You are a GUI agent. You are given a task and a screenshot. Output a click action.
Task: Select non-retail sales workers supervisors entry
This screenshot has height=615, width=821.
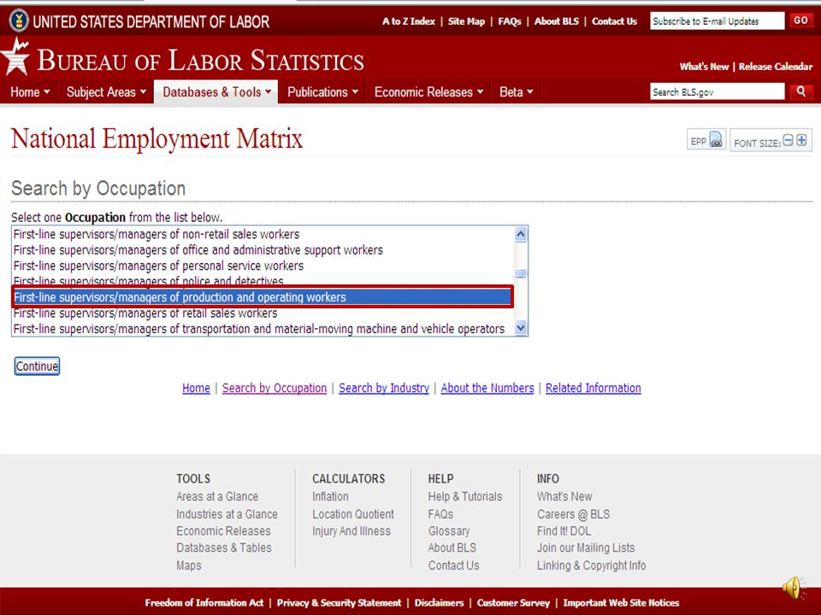[263, 234]
